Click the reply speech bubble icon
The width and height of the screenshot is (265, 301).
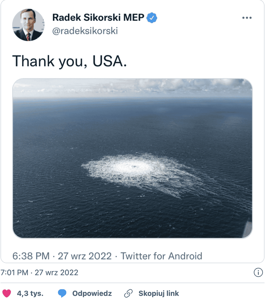[x=62, y=293]
